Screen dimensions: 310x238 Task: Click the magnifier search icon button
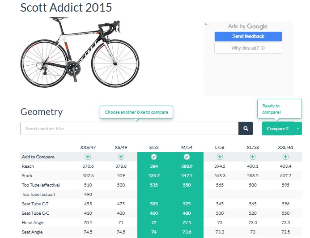click(x=246, y=129)
